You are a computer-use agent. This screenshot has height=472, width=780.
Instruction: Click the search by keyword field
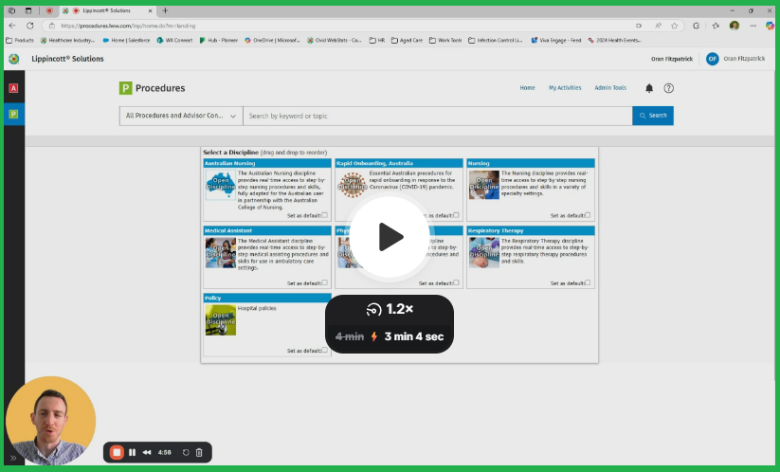(x=436, y=116)
